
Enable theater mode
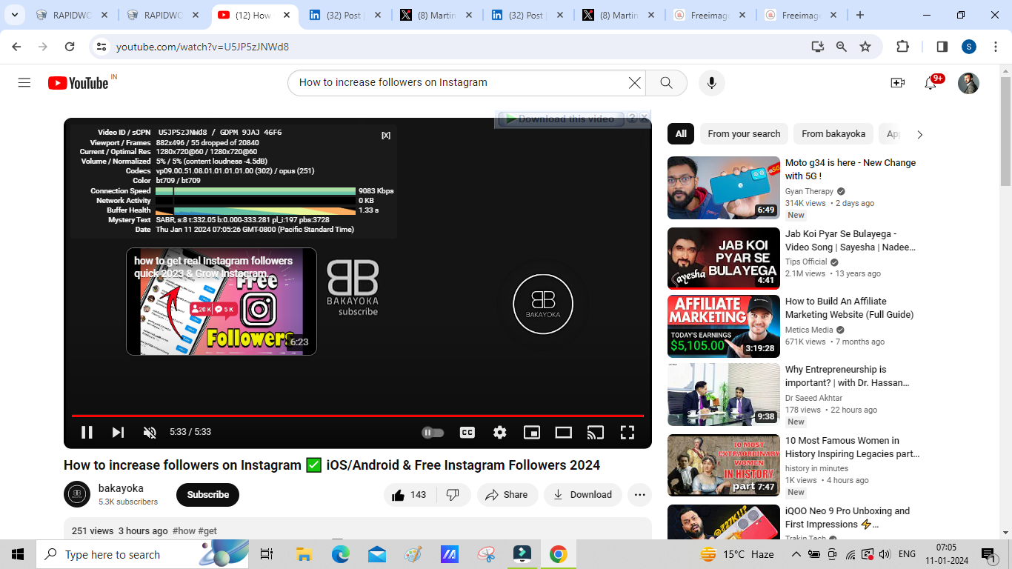564,432
